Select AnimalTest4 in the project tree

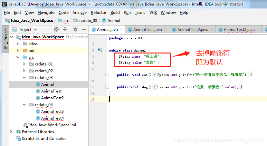pyautogui.click(x=52, y=118)
